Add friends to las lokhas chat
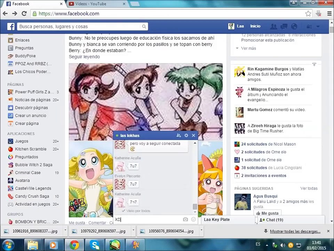Image resolution: width=334 pixels, height=251 pixels. click(178, 135)
